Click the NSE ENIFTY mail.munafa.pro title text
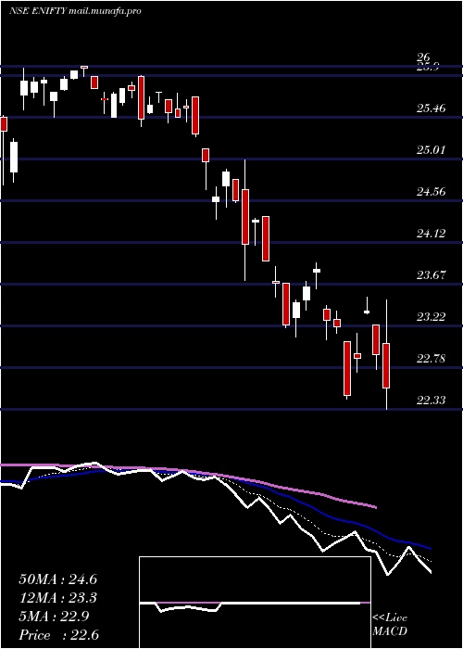 pos(75,11)
